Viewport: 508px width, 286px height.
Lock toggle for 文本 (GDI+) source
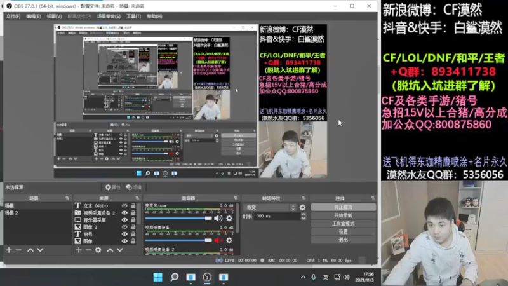pos(133,205)
